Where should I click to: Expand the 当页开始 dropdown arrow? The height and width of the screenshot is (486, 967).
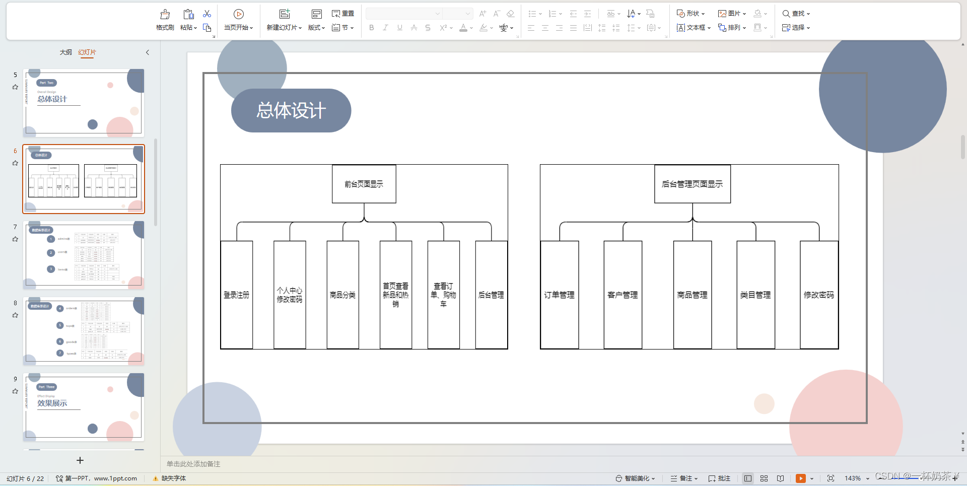pyautogui.click(x=251, y=28)
